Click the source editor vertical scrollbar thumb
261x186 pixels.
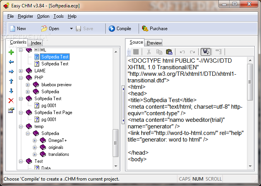(250, 82)
